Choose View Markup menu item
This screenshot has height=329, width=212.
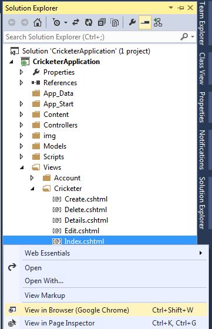point(106,295)
